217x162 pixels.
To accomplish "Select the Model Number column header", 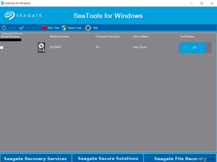I will (x=60, y=37).
